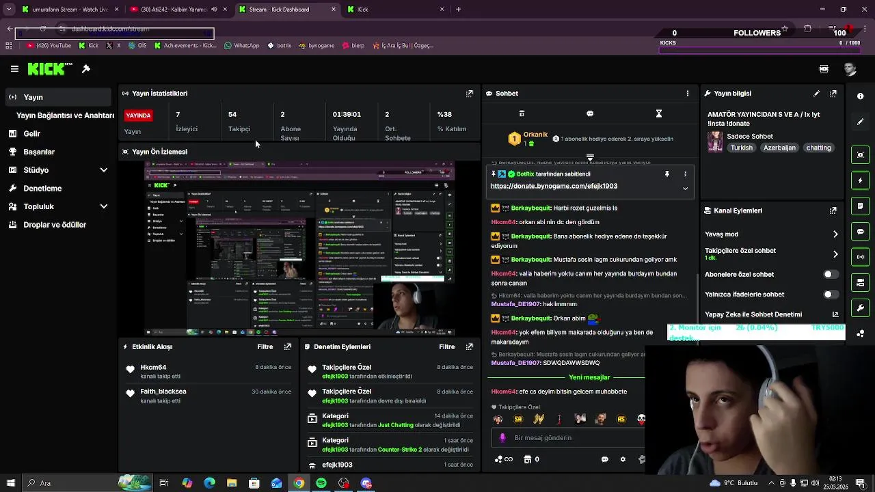Switch to the Ati242 YouTube browser tab
The width and height of the screenshot is (875, 492).
coord(178,10)
